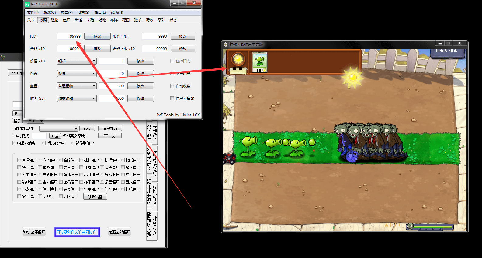Image resolution: width=482 pixels, height=258 pixels.
Task: Expand the 普通植物 health dropdown
Action: click(77, 86)
